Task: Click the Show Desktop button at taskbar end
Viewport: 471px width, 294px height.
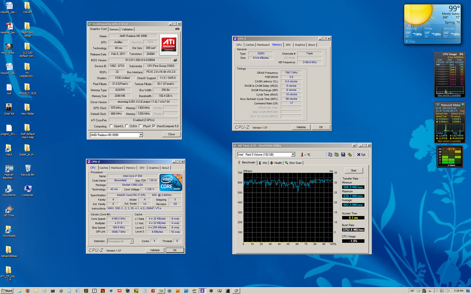Action: pyautogui.click(x=468, y=291)
